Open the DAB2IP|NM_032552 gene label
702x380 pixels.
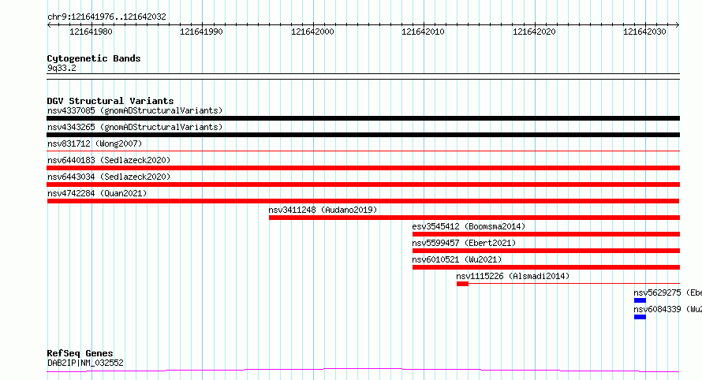pos(85,363)
